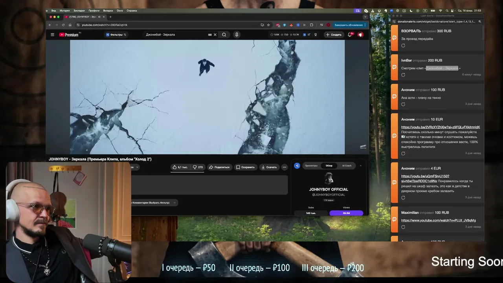Open on-screen keyboard icon in search box
This screenshot has height=283, width=503.
click(210, 35)
